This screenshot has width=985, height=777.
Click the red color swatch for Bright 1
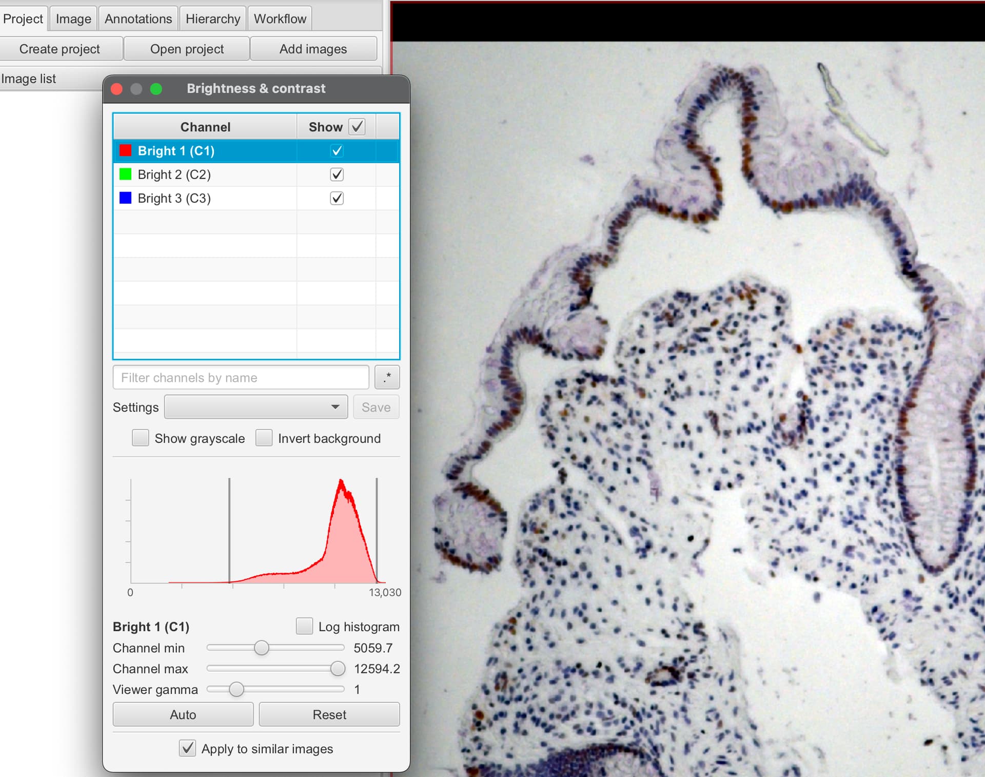click(x=125, y=150)
